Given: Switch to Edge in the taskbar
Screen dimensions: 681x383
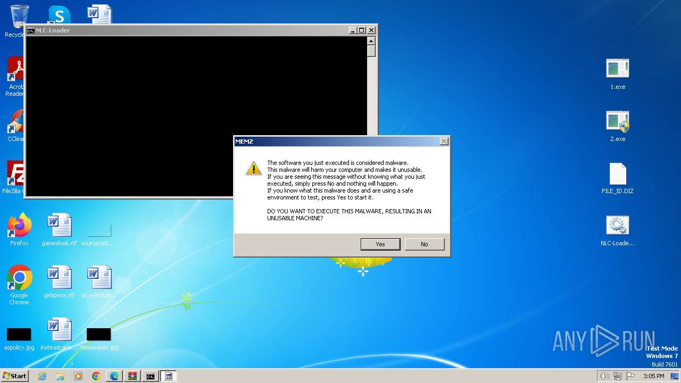Looking at the screenshot, I should pos(114,376).
